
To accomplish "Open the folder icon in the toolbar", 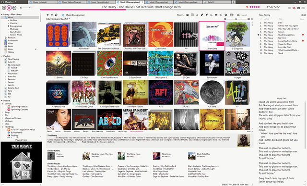I will [188, 15].
